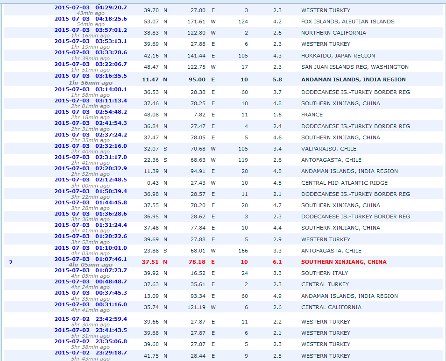The height and width of the screenshot is (361, 446).
Task: Open the 2015-07-03 01:50:39.4 earthquake entry
Action: (x=91, y=192)
